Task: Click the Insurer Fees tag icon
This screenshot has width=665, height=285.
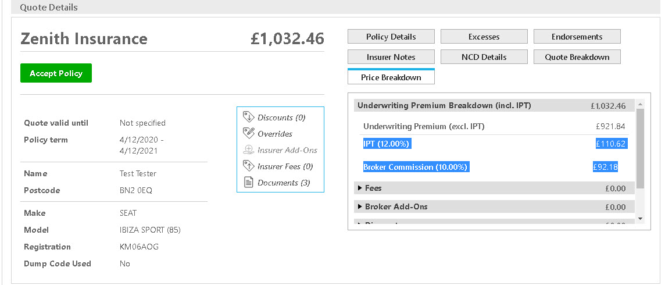Action: 248,166
